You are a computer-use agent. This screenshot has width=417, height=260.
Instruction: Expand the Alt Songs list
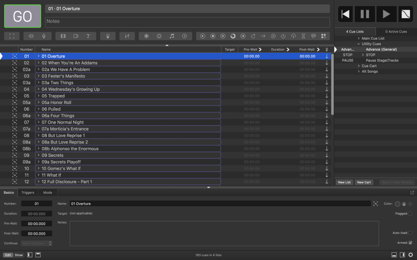click(358, 71)
